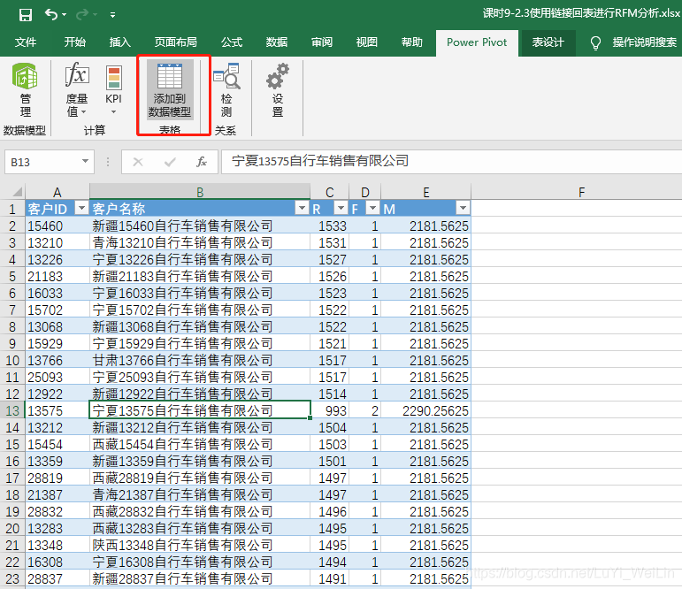Click cell with 新疆15460自行车销售有限公司

click(x=200, y=226)
